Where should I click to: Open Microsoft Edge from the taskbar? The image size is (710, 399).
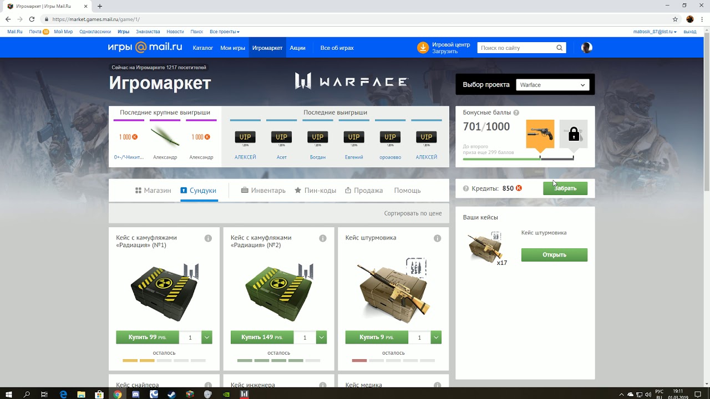[63, 394]
